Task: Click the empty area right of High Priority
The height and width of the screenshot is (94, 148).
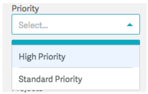Action: [103, 56]
